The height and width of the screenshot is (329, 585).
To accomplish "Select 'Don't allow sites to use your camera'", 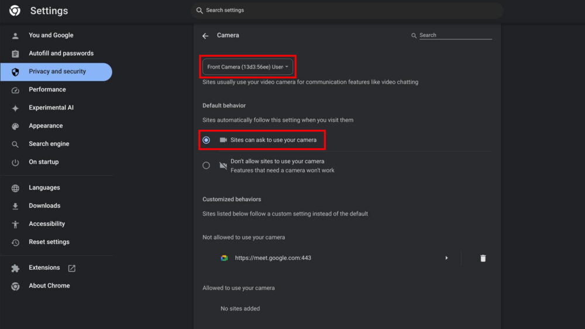I will tap(206, 166).
